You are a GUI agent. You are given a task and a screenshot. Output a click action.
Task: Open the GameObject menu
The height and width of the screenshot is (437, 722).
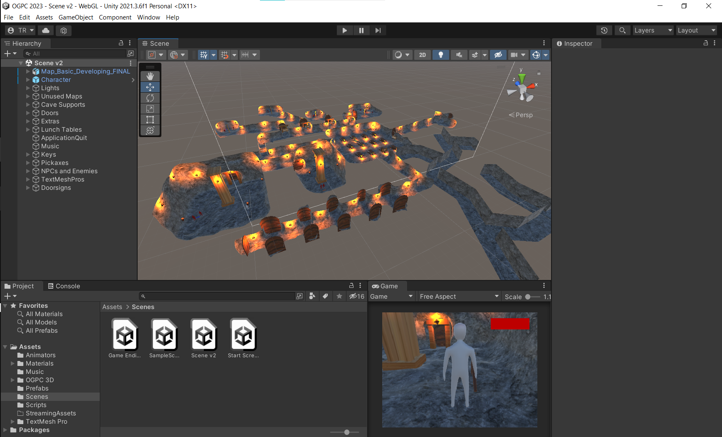pyautogui.click(x=76, y=17)
